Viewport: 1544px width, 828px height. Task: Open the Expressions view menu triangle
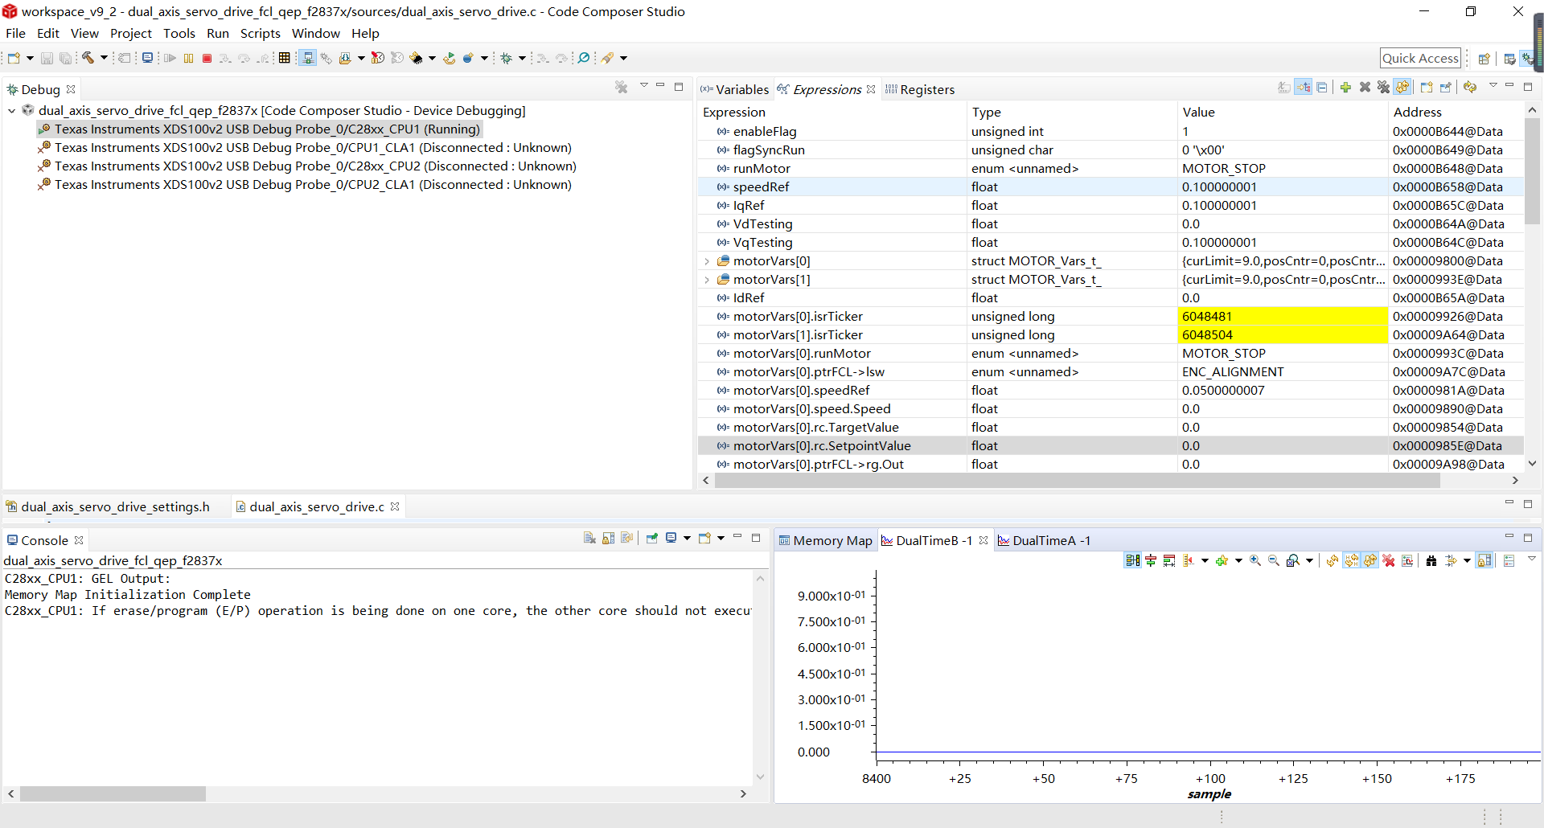pos(1493,85)
